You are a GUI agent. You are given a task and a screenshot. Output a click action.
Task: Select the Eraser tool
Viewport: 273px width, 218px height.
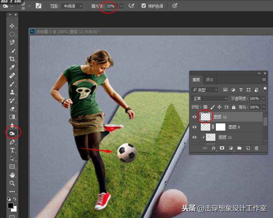tap(12, 109)
